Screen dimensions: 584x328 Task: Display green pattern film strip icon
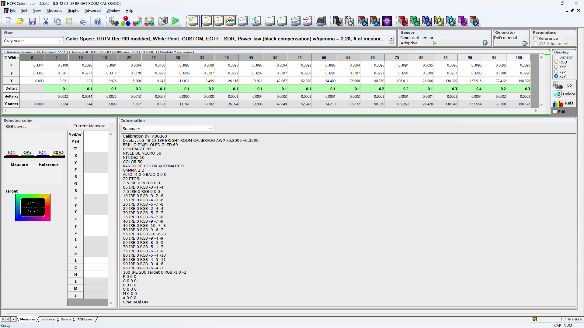click(415, 21)
